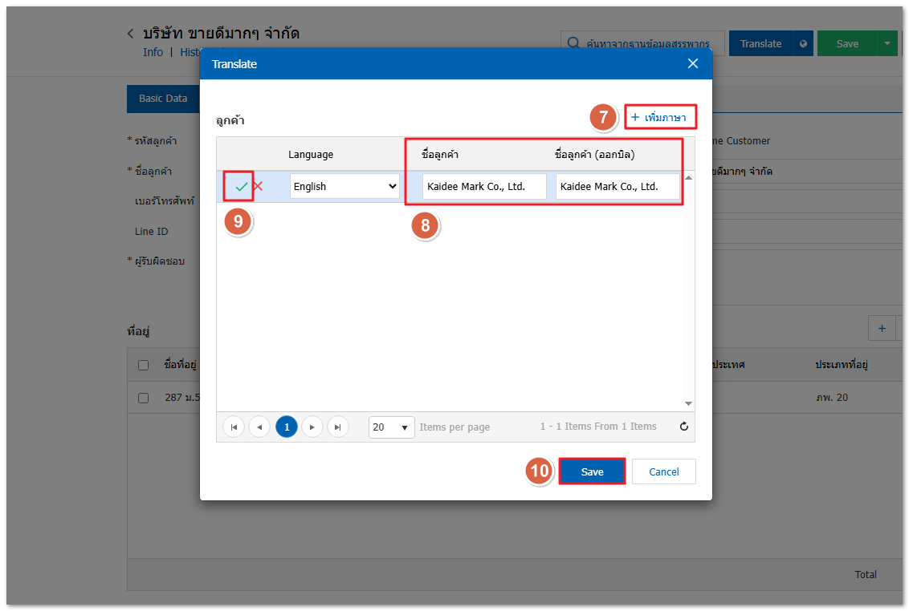Screen dimensions: 909x611
Task: Tick the address table header checkbox
Action: [143, 365]
